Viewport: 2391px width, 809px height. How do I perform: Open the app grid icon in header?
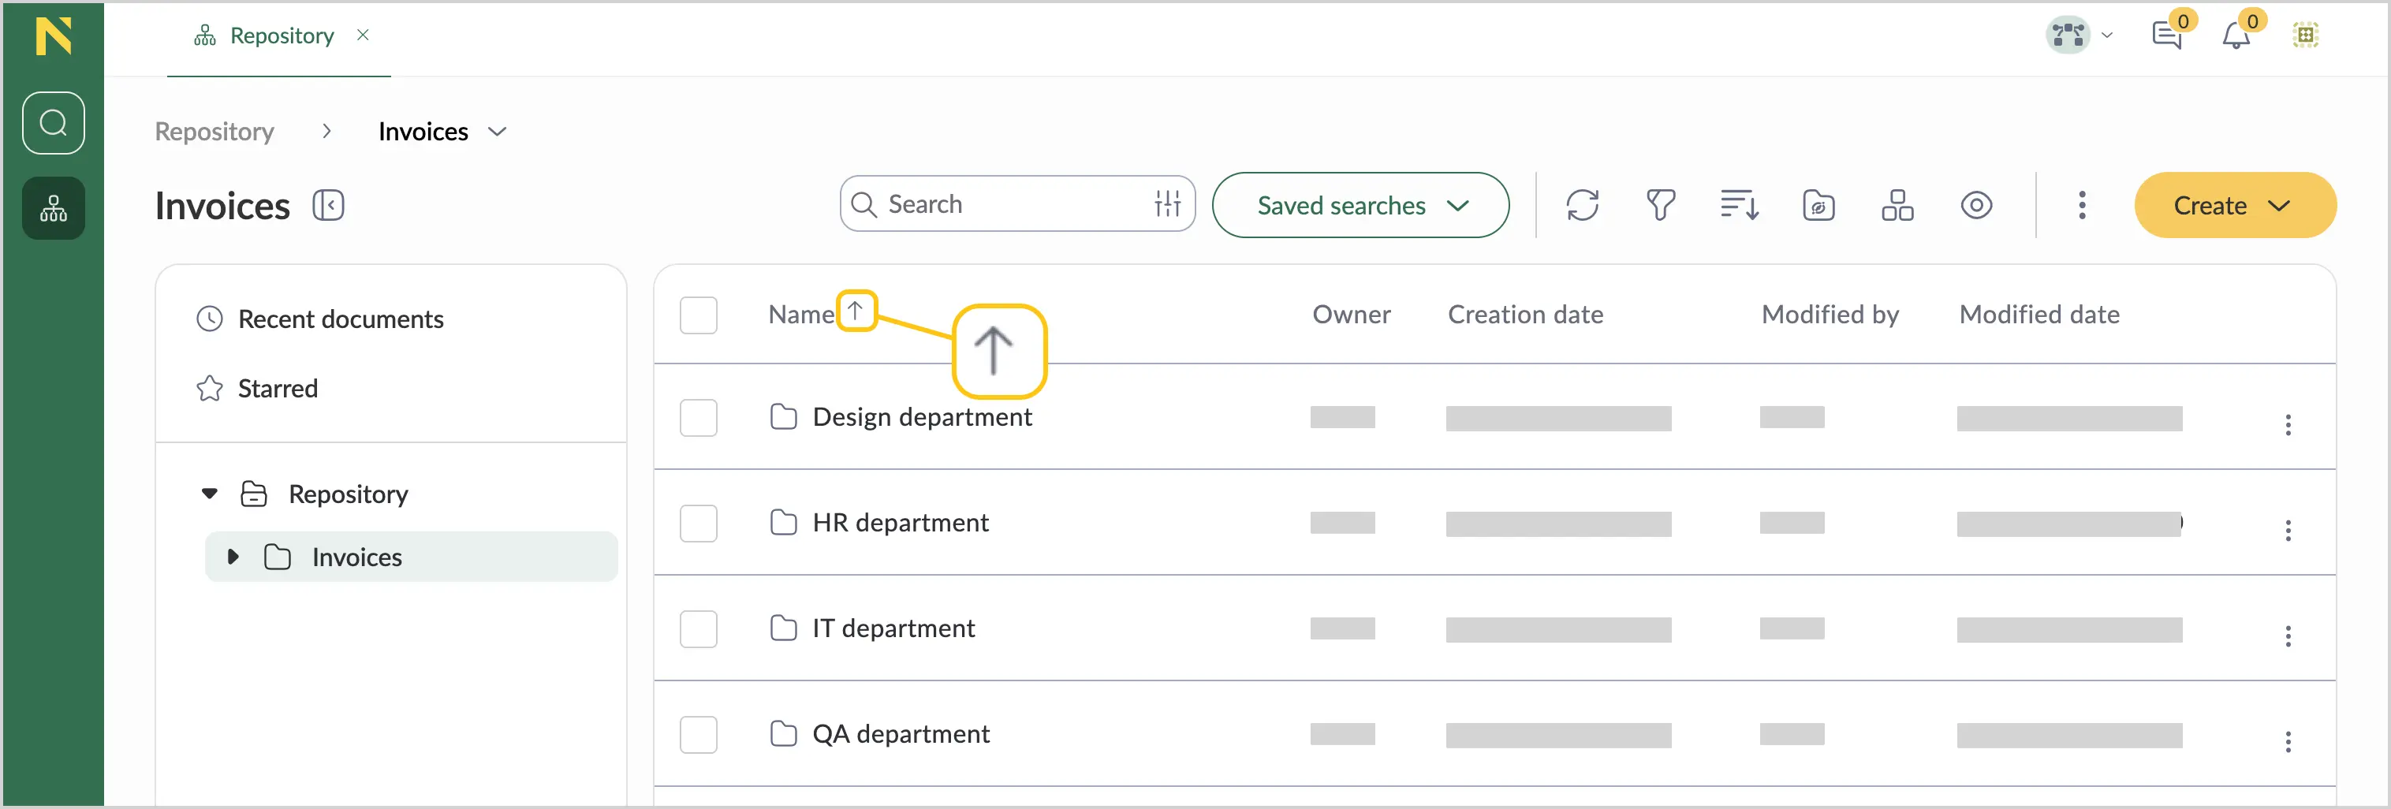[2306, 35]
